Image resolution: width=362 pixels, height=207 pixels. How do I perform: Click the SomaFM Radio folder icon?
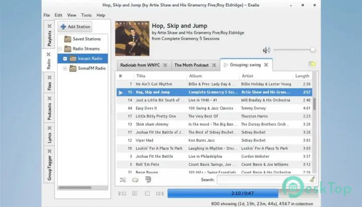pos(73,68)
